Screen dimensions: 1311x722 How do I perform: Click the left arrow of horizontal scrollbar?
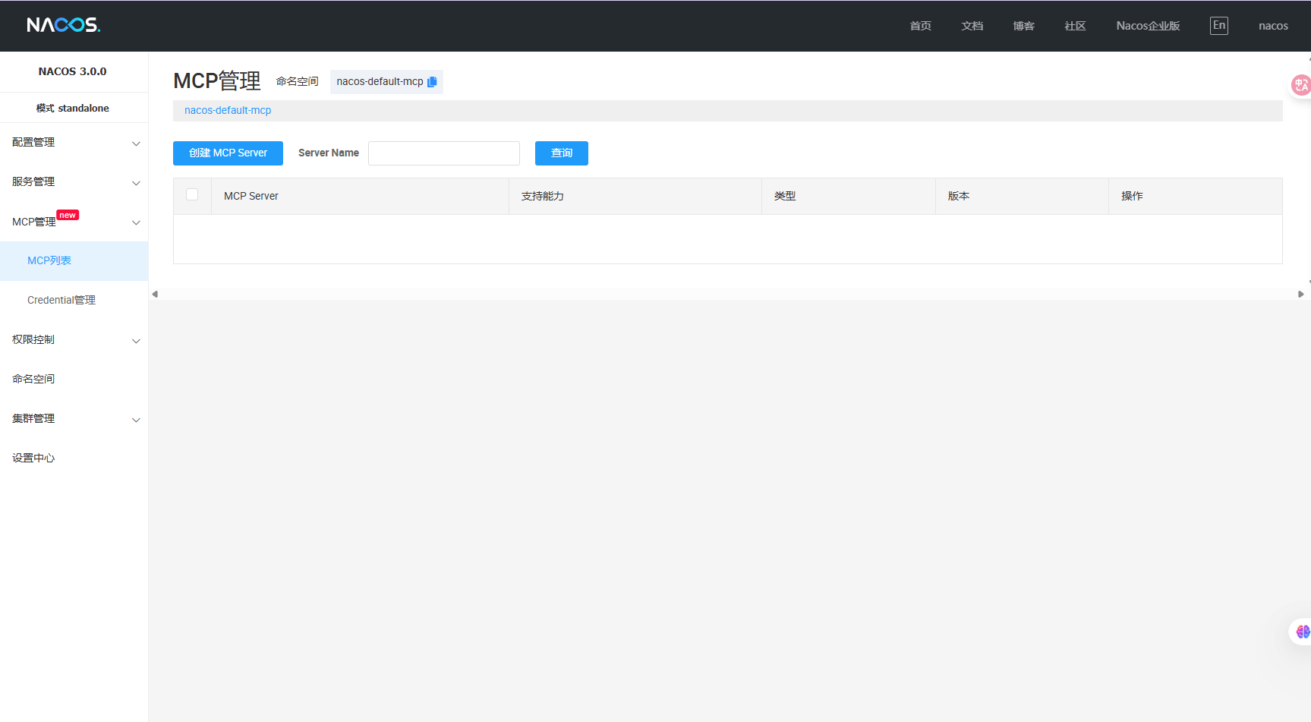pyautogui.click(x=155, y=295)
